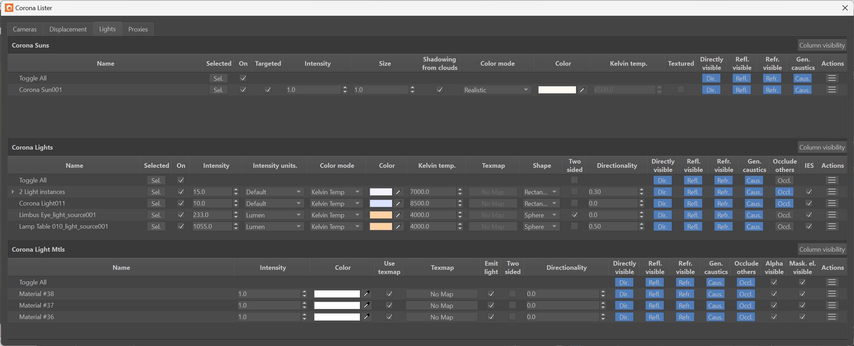Open actions menu for Corona Suns Toggle All
This screenshot has height=346, width=854.
coord(832,78)
